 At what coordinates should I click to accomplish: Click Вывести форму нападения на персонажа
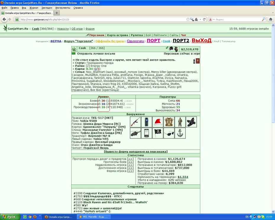coord(135,152)
